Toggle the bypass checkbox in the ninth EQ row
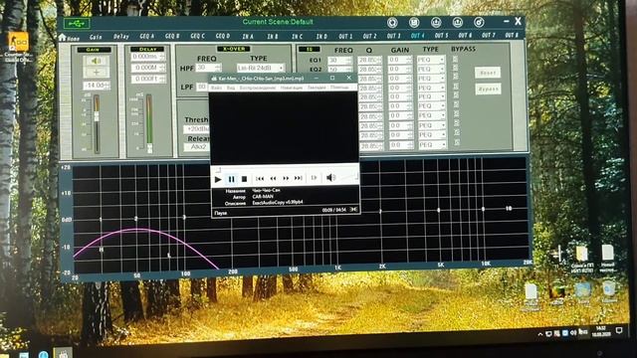637x358 pixels. 456,132
